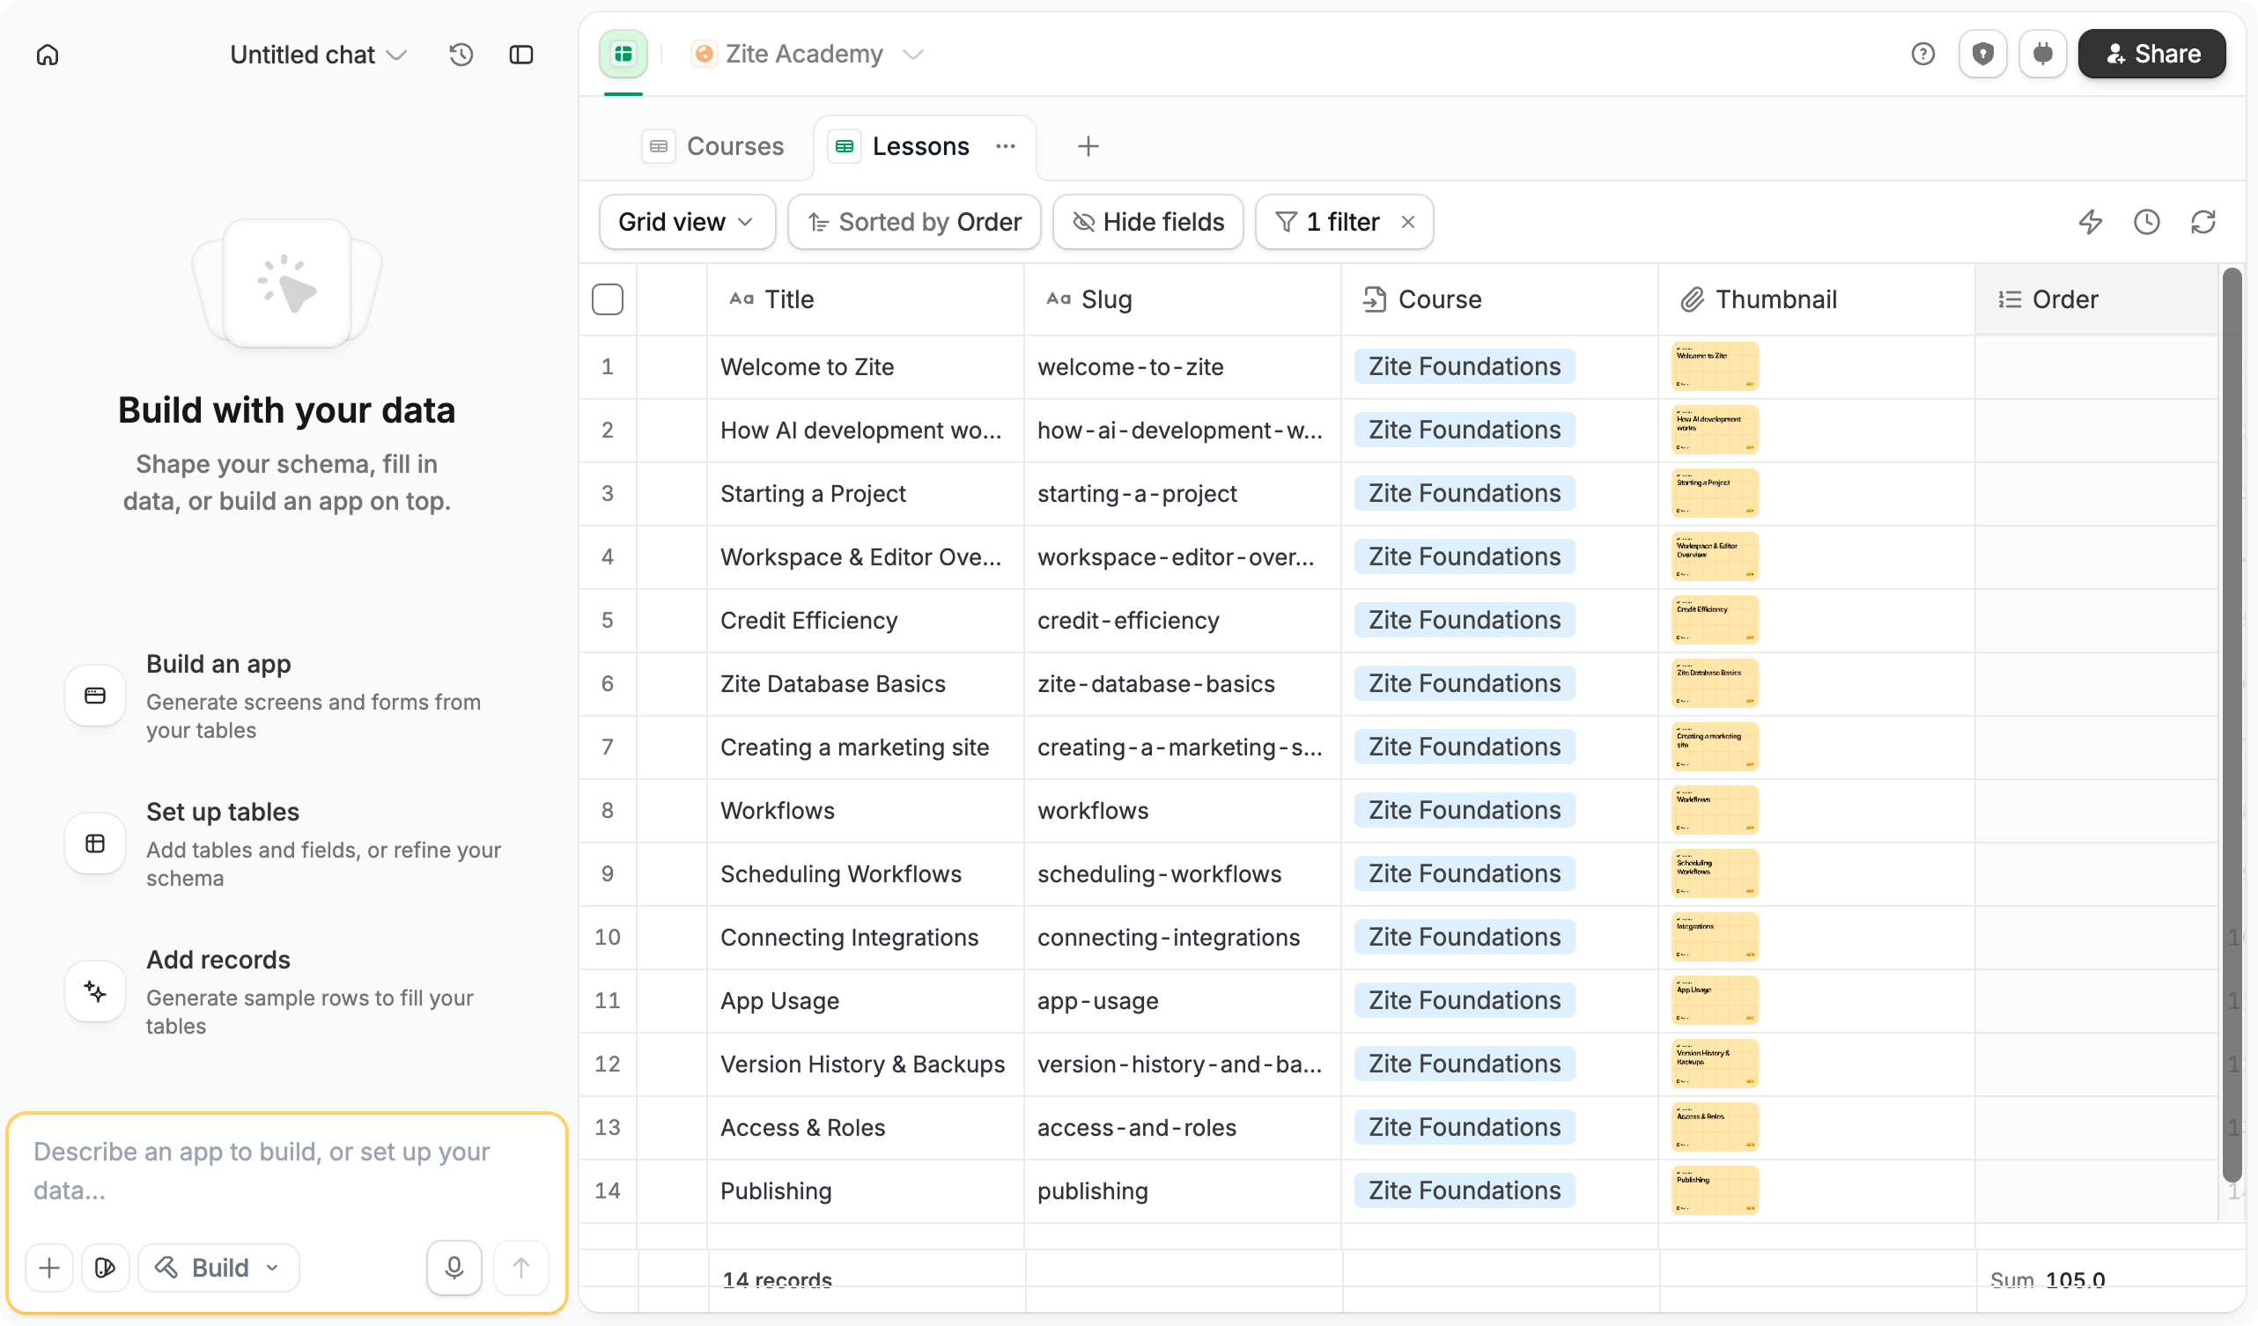Click row number 7
The image size is (2258, 1326).
pyautogui.click(x=608, y=748)
